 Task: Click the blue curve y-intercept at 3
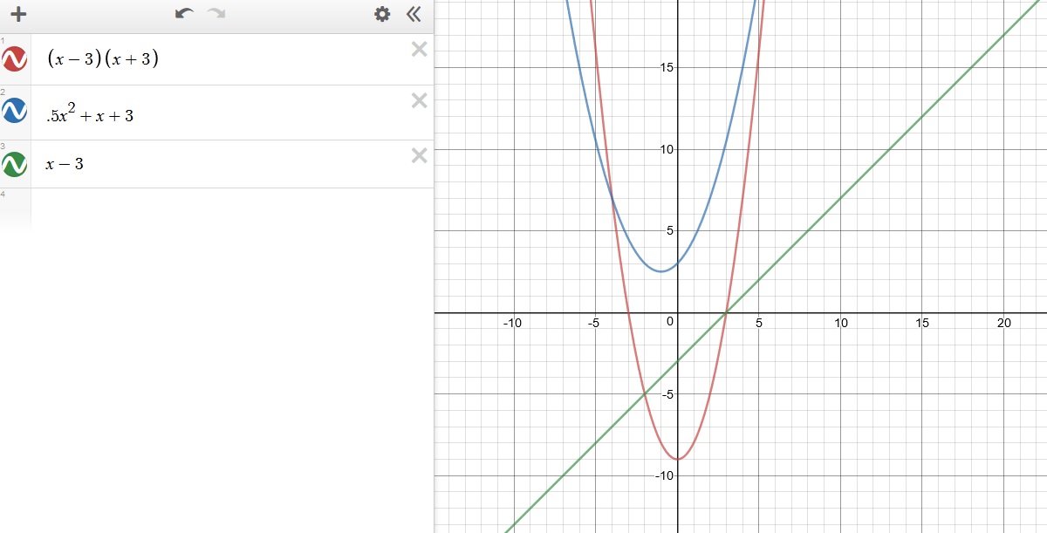point(677,263)
